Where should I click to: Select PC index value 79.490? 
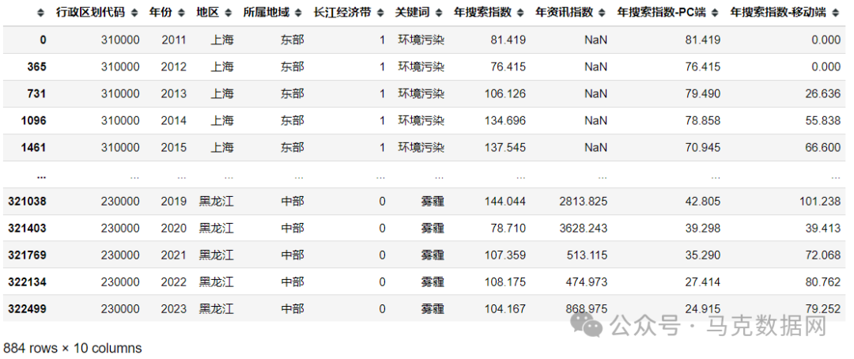click(x=703, y=93)
